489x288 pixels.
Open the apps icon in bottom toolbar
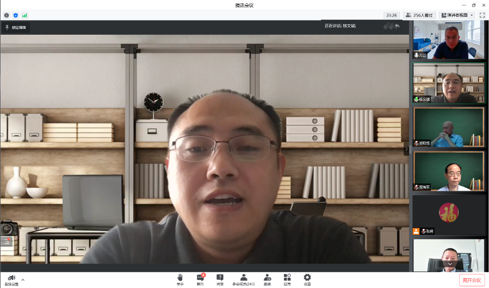click(x=287, y=278)
